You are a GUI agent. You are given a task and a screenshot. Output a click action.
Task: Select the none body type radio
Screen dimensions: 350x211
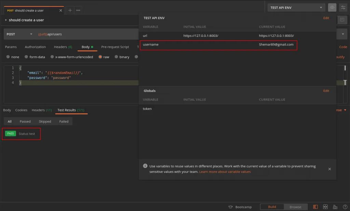coord(9,57)
